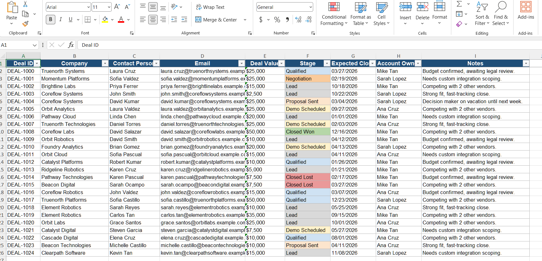Screen dimensions: 542x261
Task: Open the General number format dropdown
Action: (311, 7)
